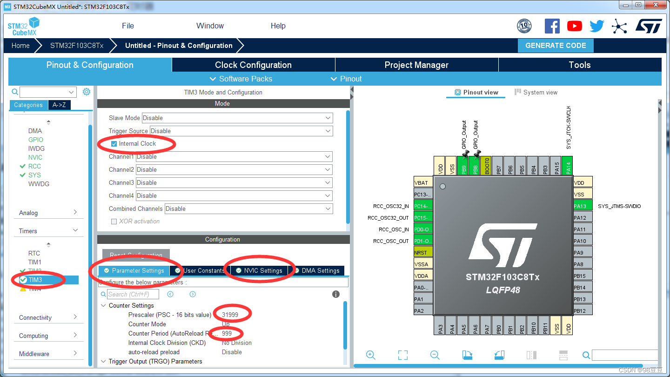The width and height of the screenshot is (670, 377).
Task: Switch to the Clock Configuration tab
Action: click(x=253, y=65)
